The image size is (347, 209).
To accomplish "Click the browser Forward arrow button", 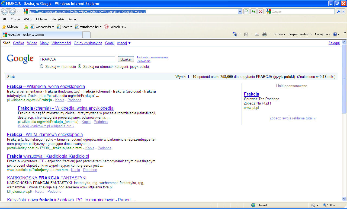I will click(x=12, y=11).
